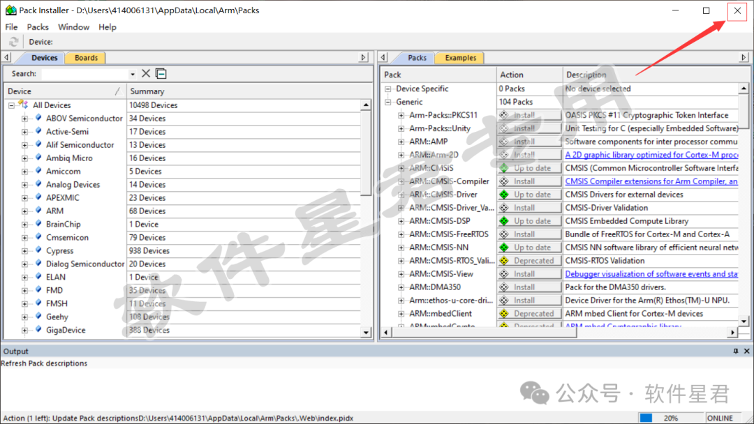Expand the ARM::CMSIS-FreeRTOS pack
This screenshot has height=424, width=754.
[x=401, y=234]
